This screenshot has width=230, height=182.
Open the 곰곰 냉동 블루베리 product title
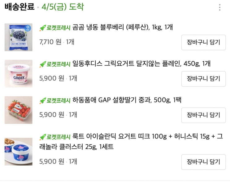tap(123, 28)
